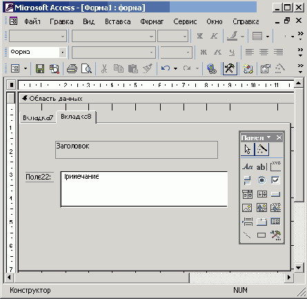This screenshot has width=307, height=299.
Task: Undo the last action with the blue arrow
Action: tap(166, 68)
